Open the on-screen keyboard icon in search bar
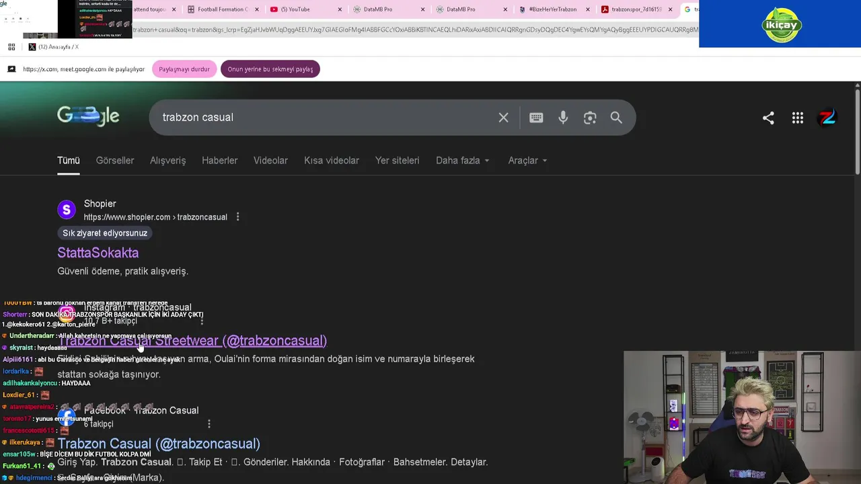Image resolution: width=861 pixels, height=484 pixels. 536,118
